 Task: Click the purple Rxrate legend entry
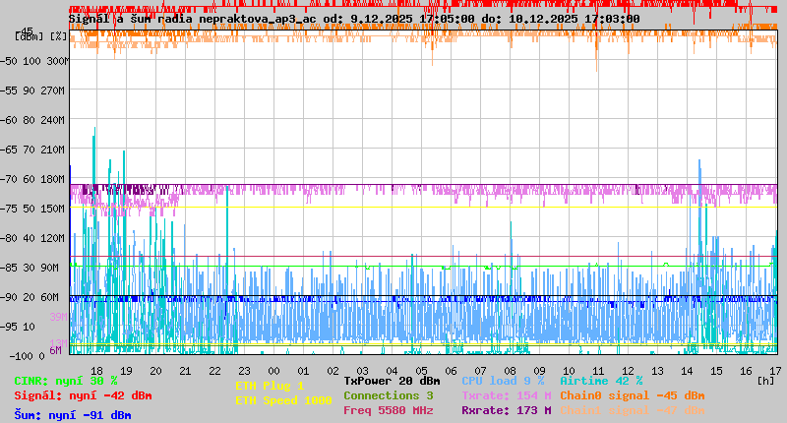(x=506, y=410)
